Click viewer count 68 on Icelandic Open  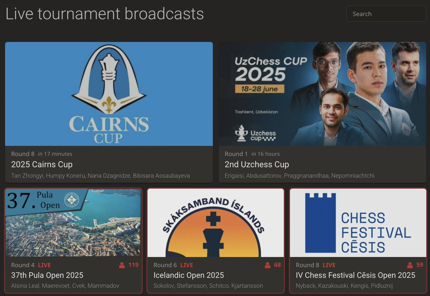click(x=277, y=265)
